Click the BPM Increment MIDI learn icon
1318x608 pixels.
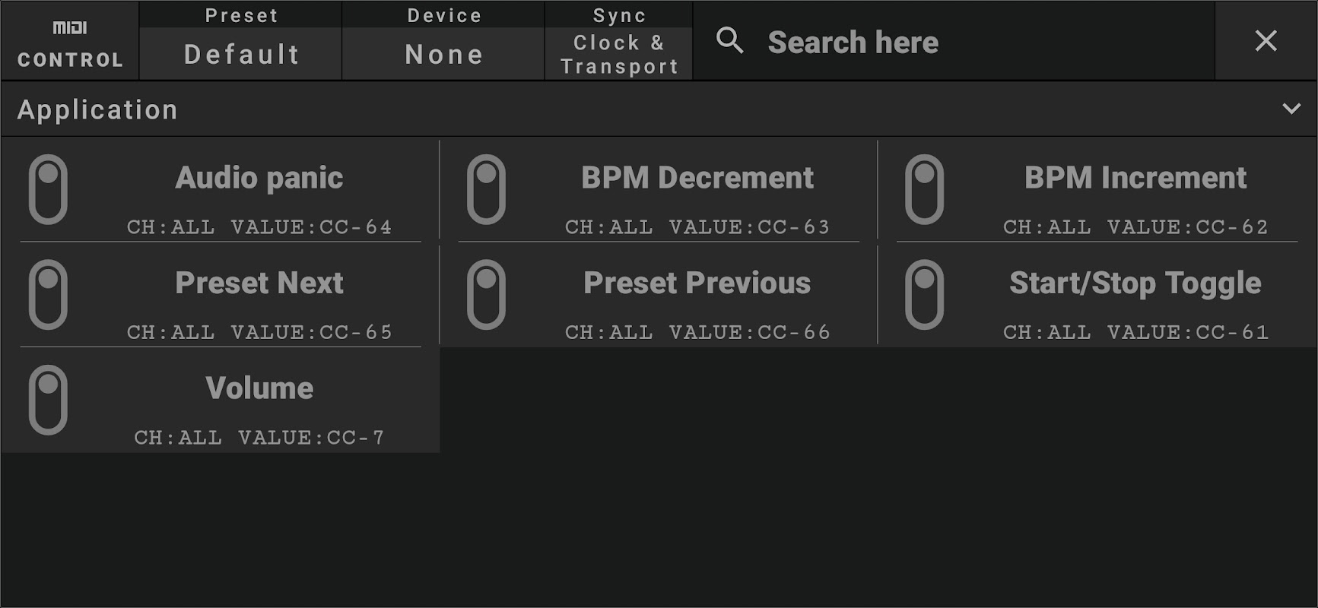pos(924,189)
